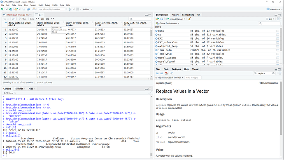The image size is (284, 160).
Task: Open the version control Git toolbar icon
Action: [70, 9]
